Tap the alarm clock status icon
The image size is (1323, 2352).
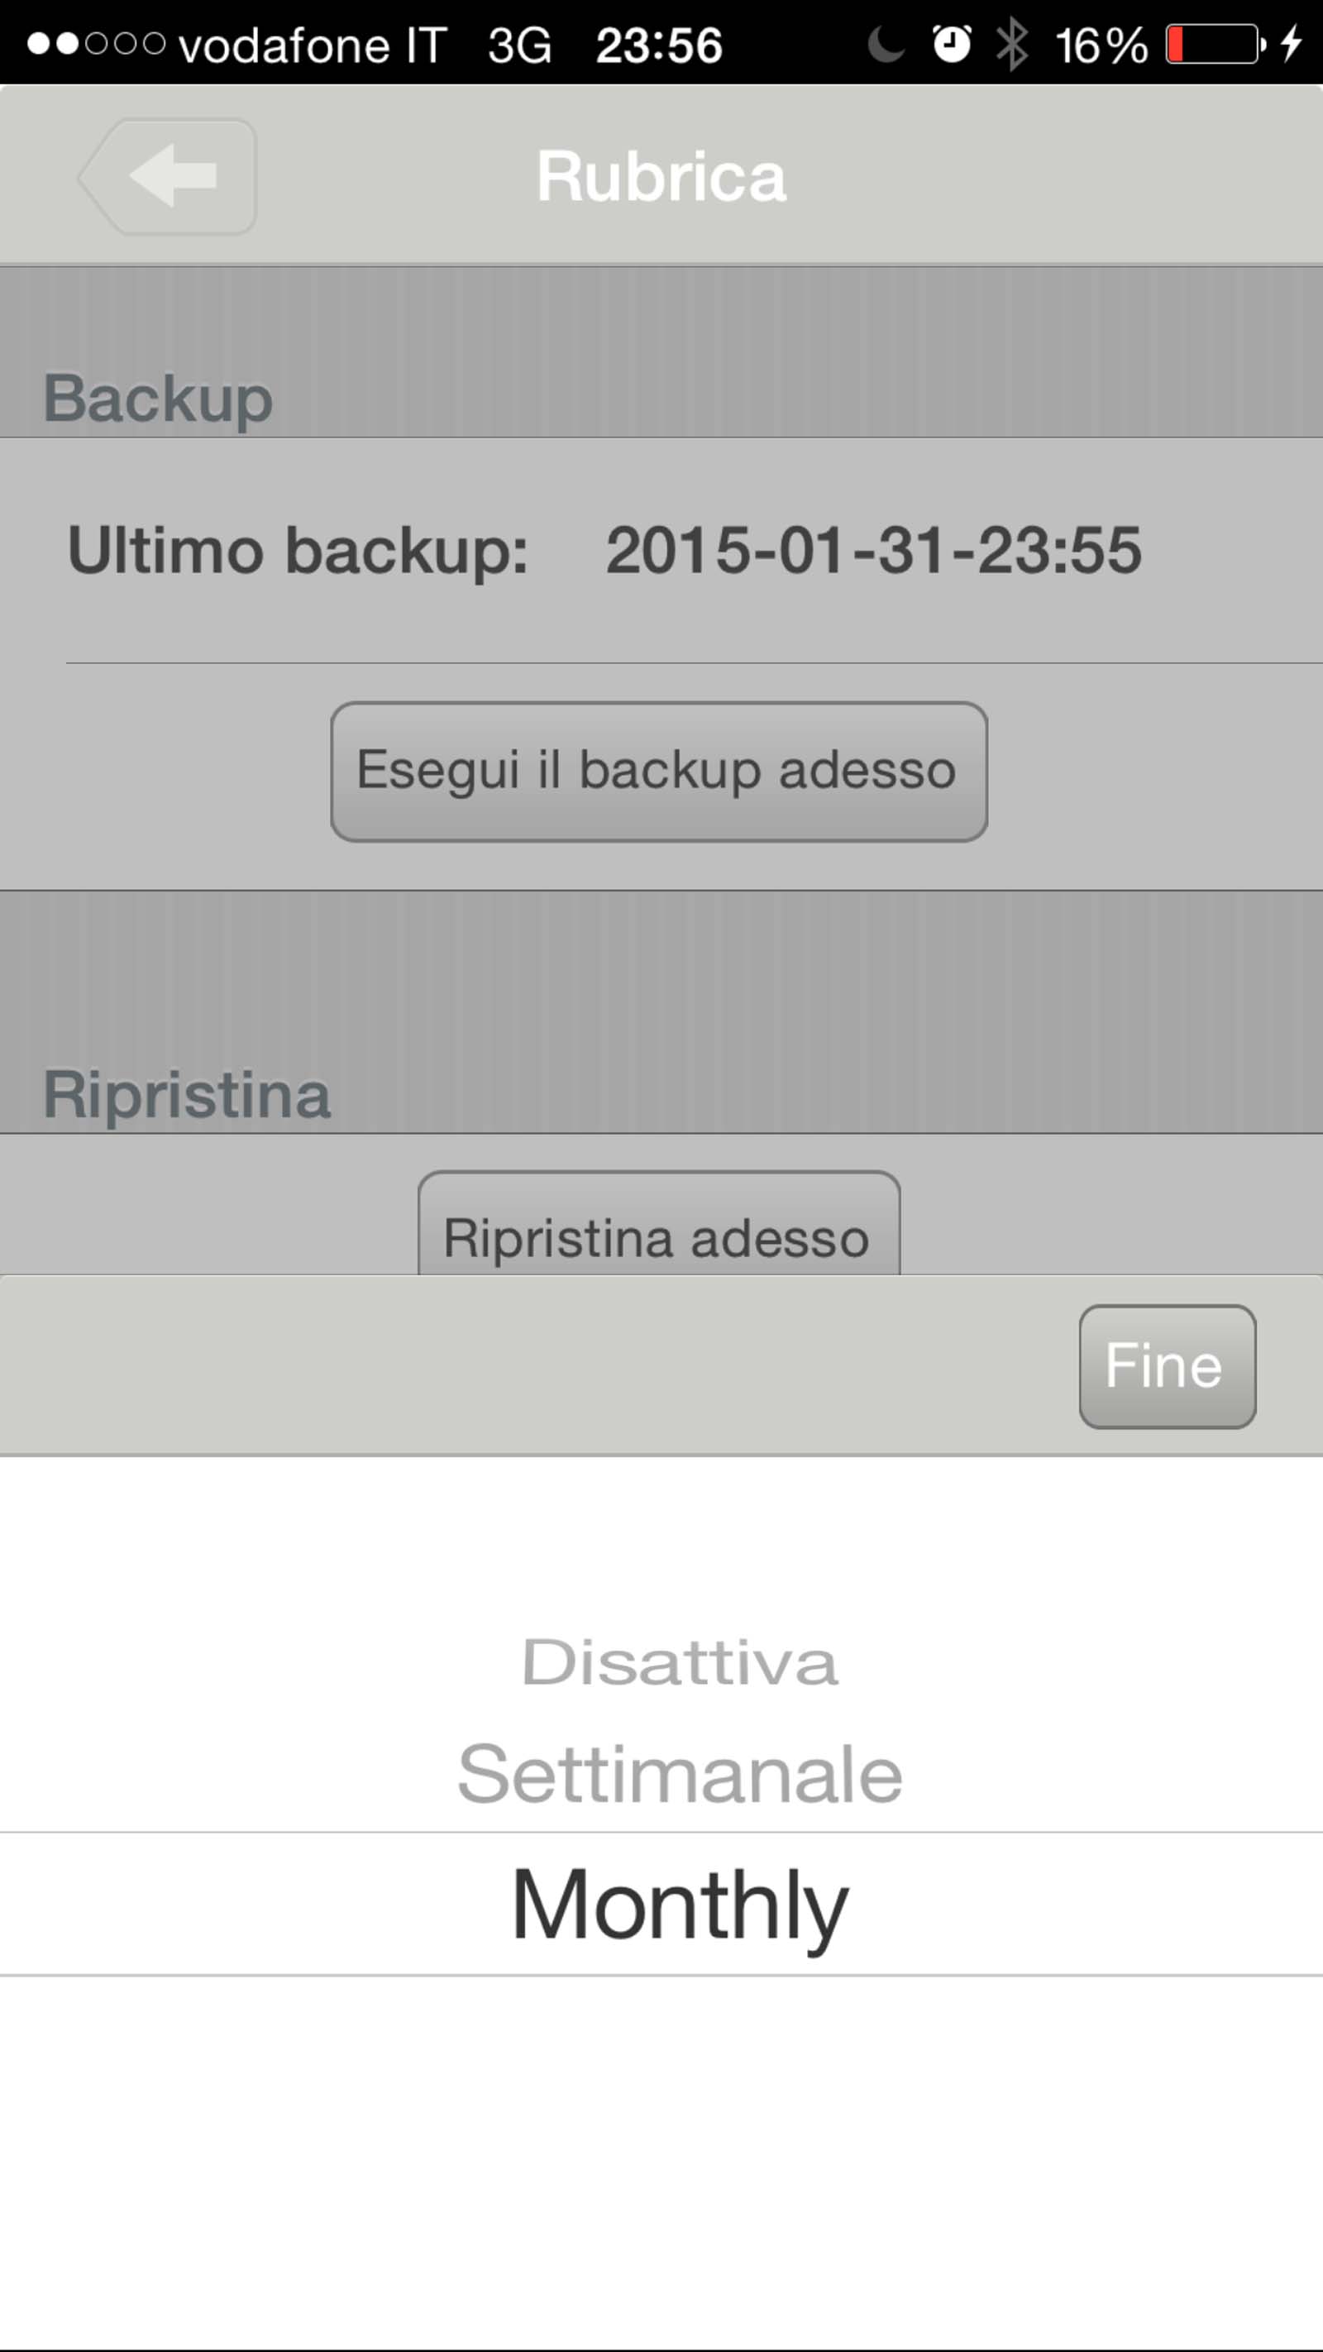(x=950, y=44)
